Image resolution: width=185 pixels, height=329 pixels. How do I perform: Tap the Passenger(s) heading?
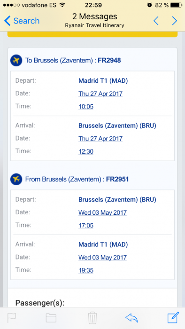point(40,303)
